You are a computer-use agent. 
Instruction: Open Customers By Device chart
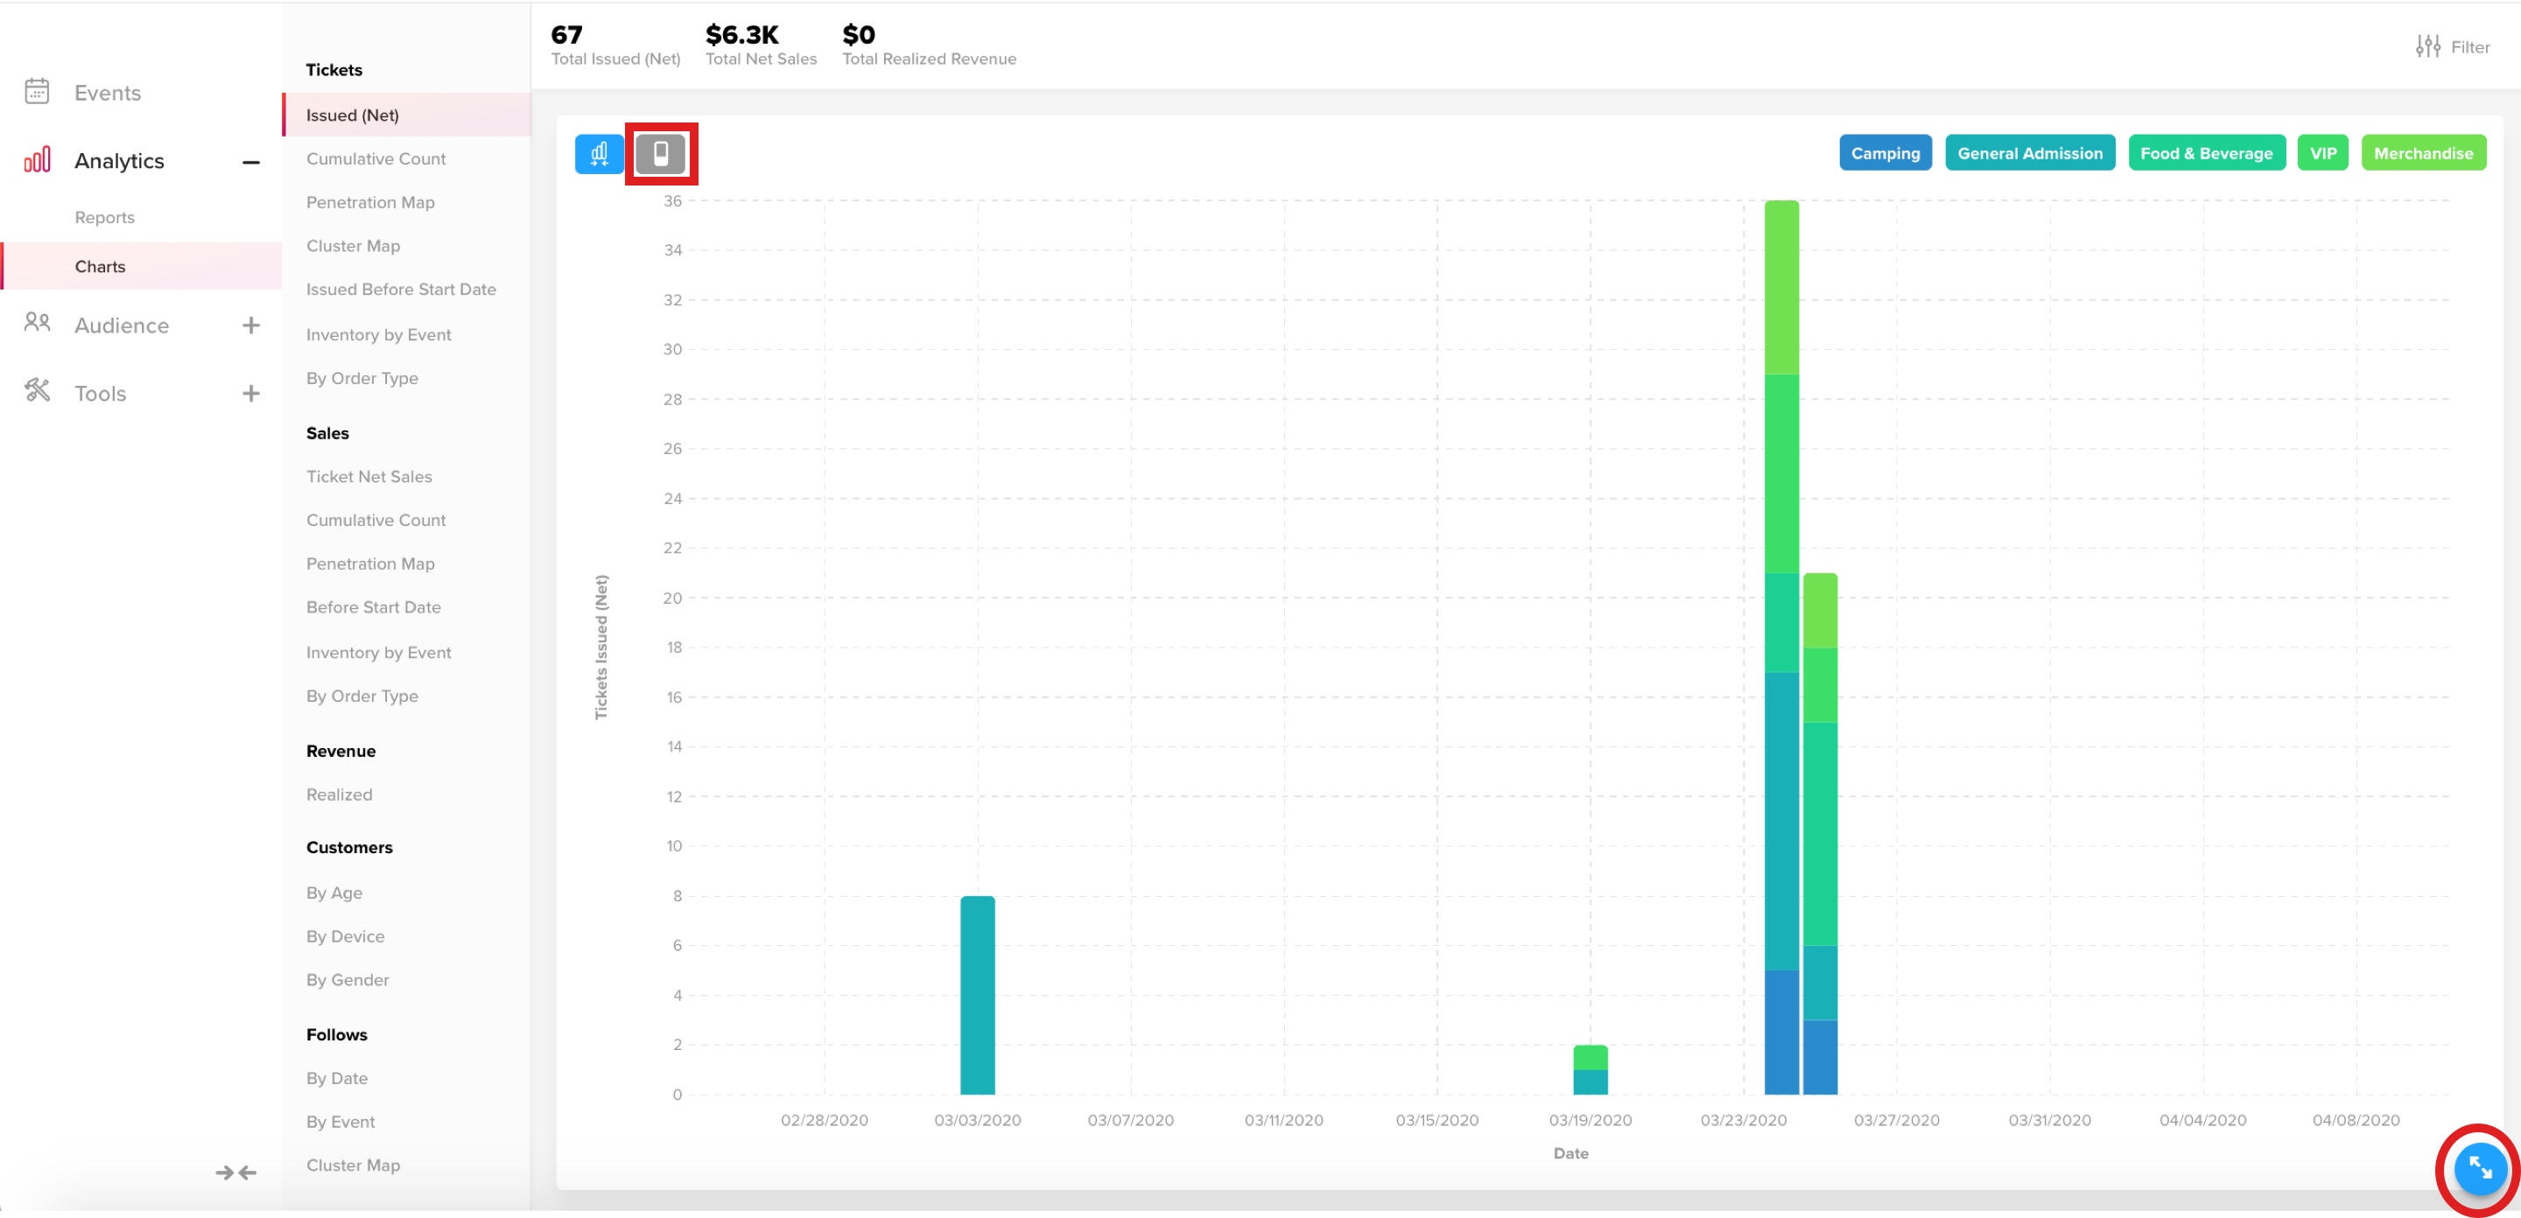(x=345, y=936)
